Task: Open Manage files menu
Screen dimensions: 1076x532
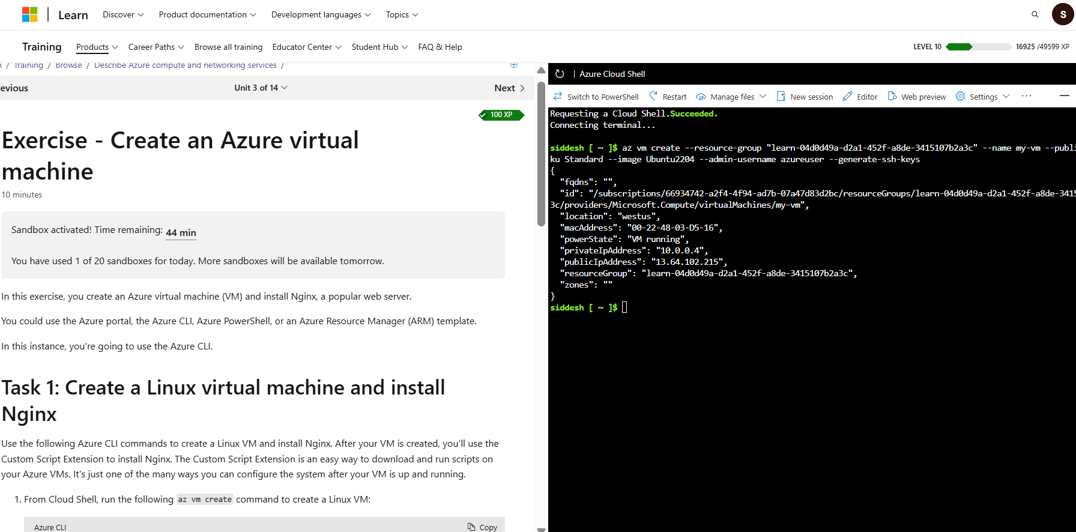Action: [x=731, y=97]
